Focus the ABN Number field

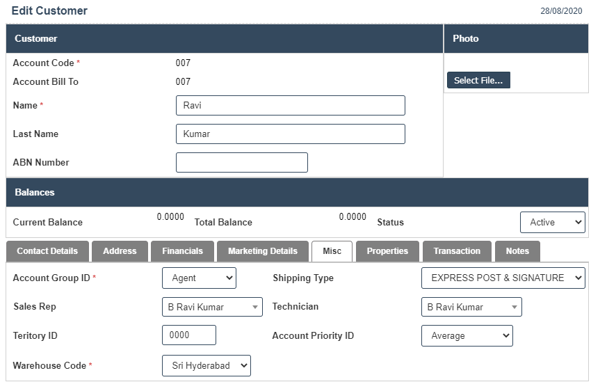(x=241, y=163)
